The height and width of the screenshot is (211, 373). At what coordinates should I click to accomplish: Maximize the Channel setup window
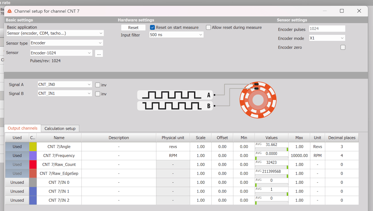click(342, 11)
